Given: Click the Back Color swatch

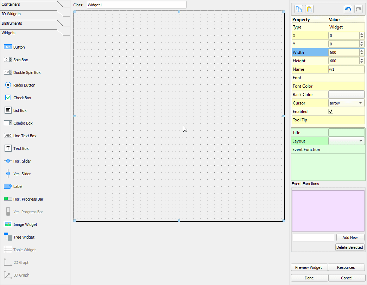Looking at the screenshot, I should 346,95.
